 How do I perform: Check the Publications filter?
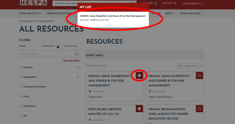[21, 106]
